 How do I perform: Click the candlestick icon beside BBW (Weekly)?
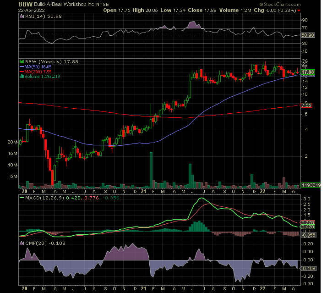(22, 61)
